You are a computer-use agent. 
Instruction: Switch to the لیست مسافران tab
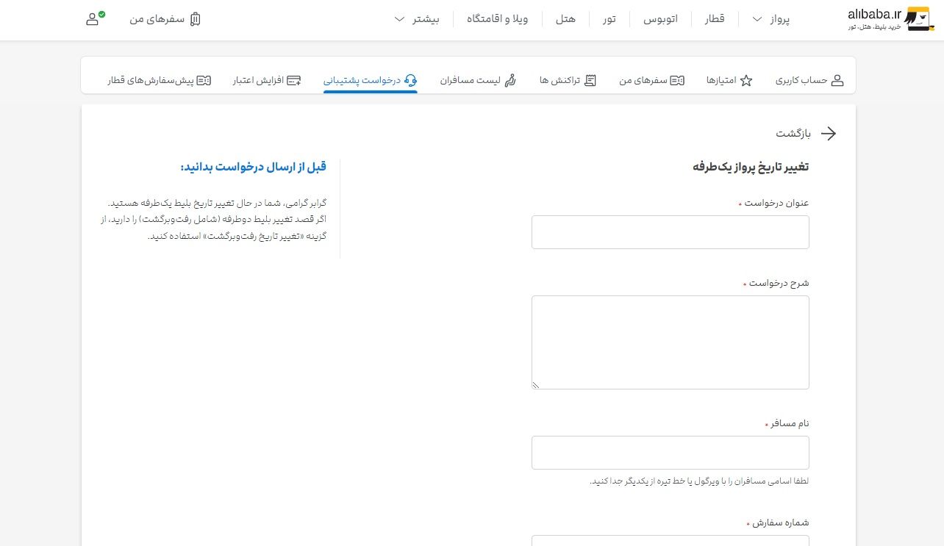point(479,81)
